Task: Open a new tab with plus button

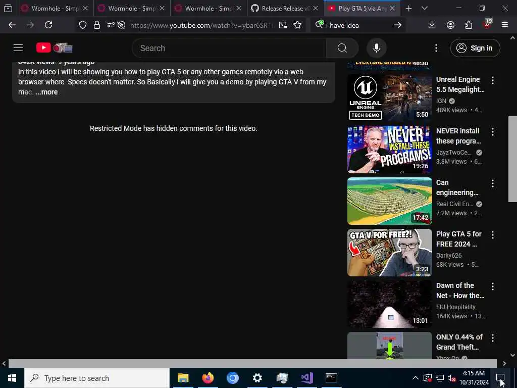Action: 409,8
